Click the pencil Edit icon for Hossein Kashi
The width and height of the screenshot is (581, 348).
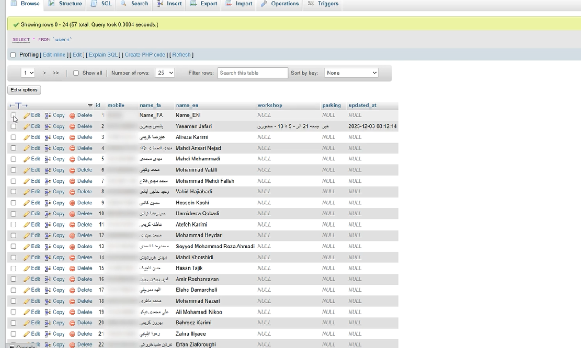(26, 203)
